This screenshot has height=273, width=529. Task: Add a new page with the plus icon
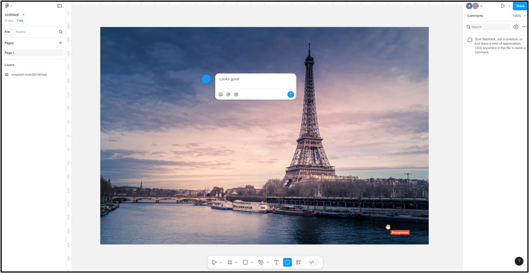point(60,43)
